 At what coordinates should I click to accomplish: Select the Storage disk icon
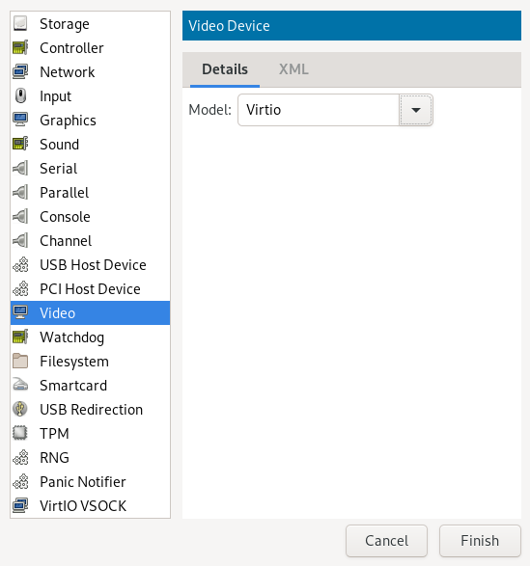pos(20,24)
